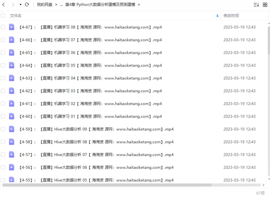Check the box for file 4-58

coord(3,142)
